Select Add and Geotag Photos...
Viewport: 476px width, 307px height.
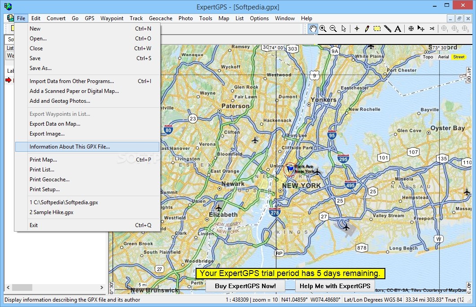pos(87,101)
